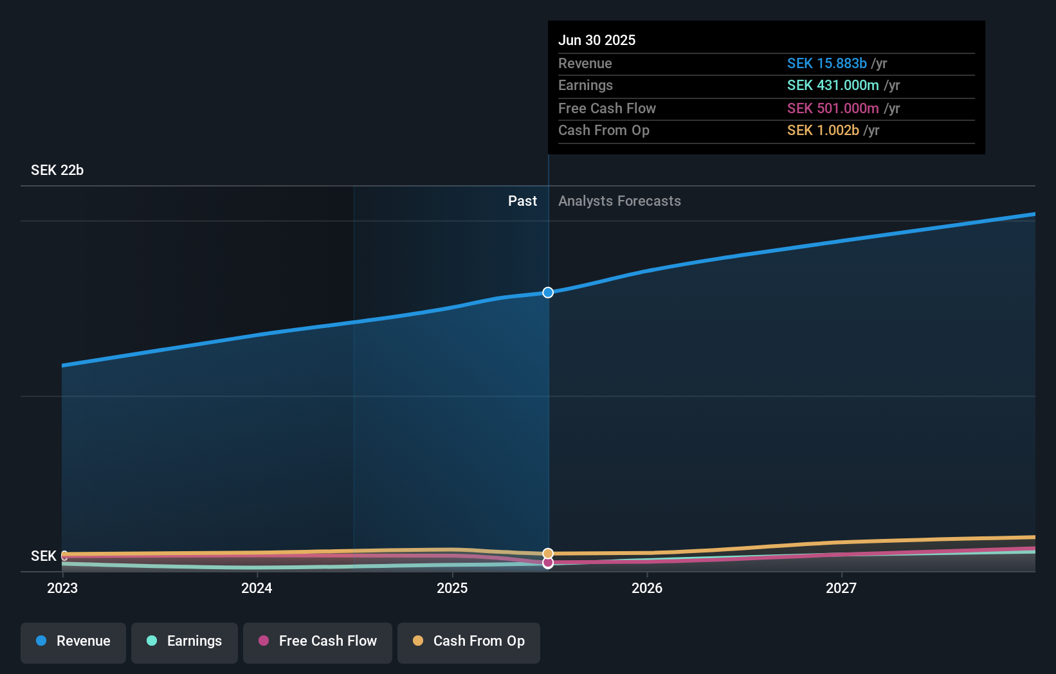Toggle the Revenue series visibility
1056x674 pixels.
pyautogui.click(x=73, y=641)
